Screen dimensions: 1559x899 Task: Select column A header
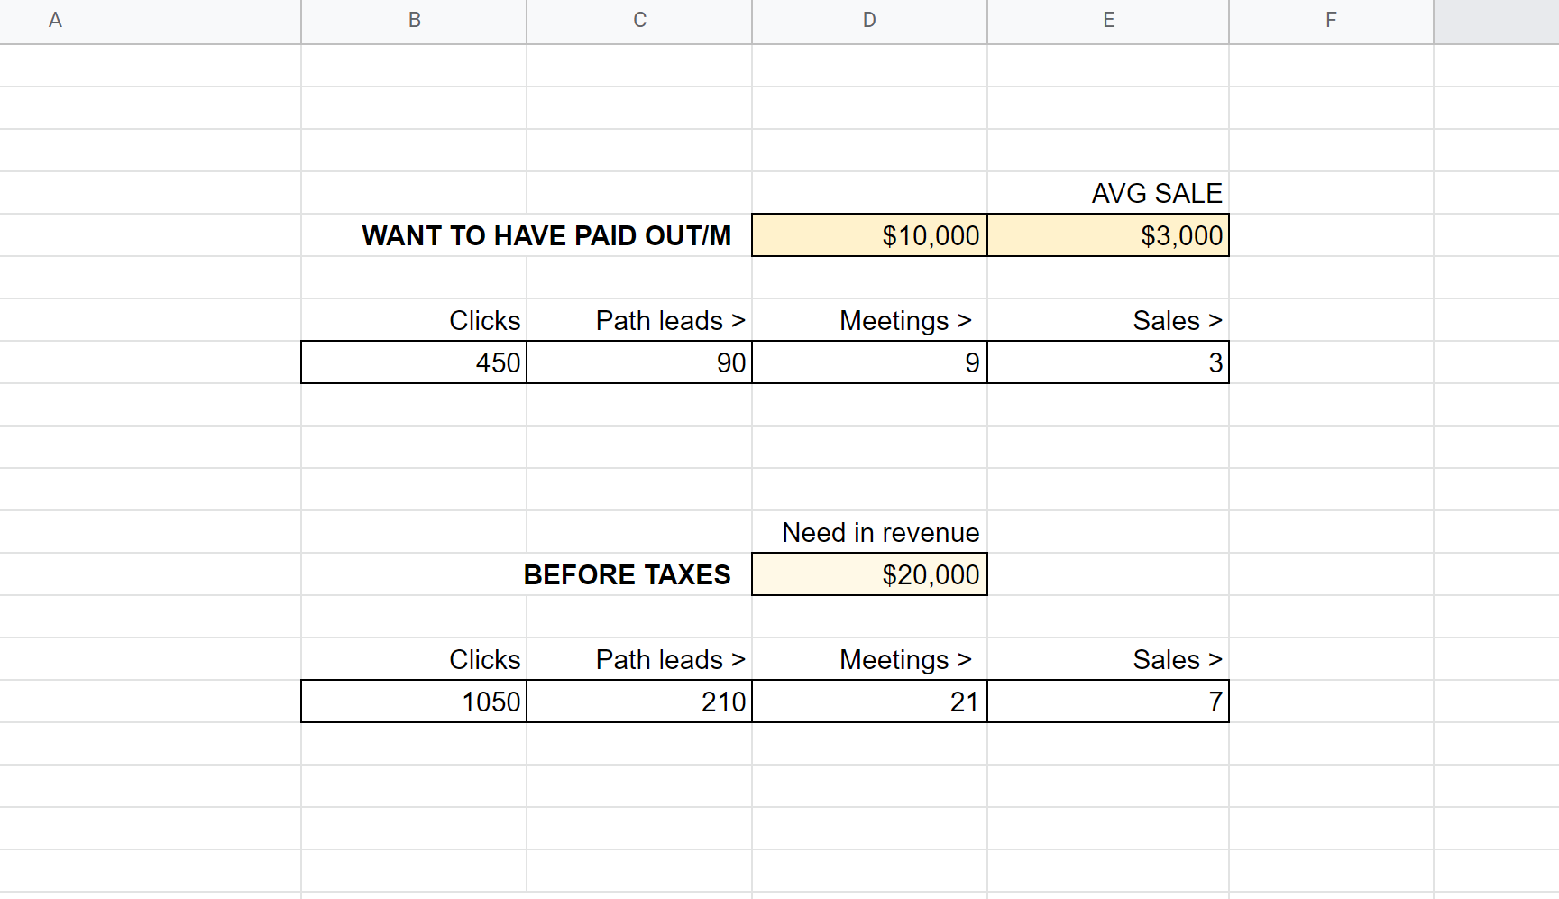tap(55, 21)
